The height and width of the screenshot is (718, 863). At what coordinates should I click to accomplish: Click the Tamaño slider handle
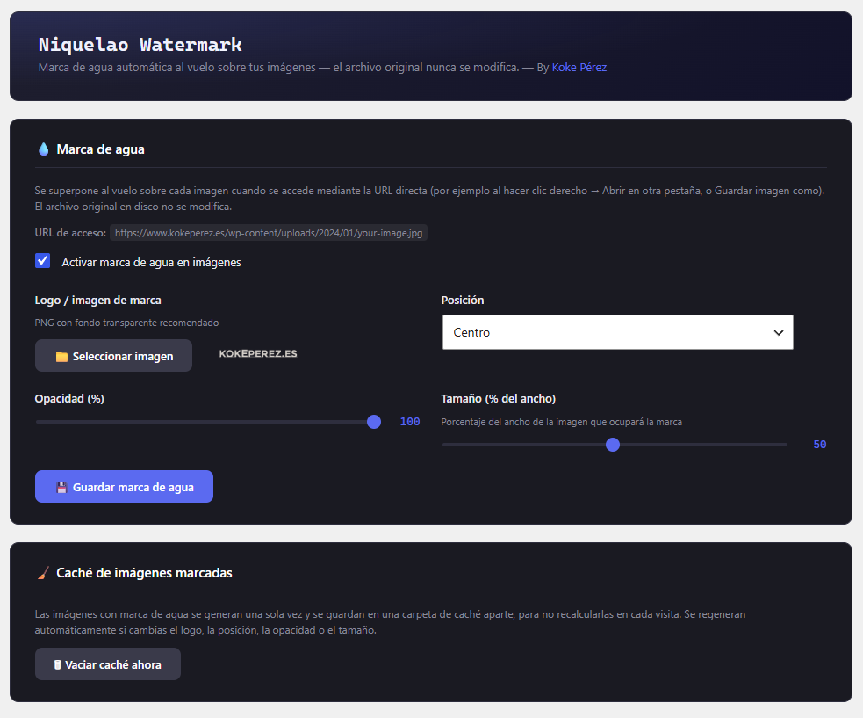(x=613, y=445)
